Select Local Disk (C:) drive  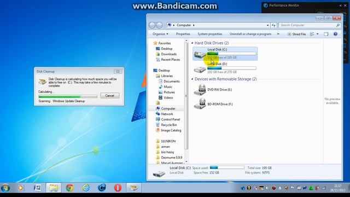[x=225, y=54]
